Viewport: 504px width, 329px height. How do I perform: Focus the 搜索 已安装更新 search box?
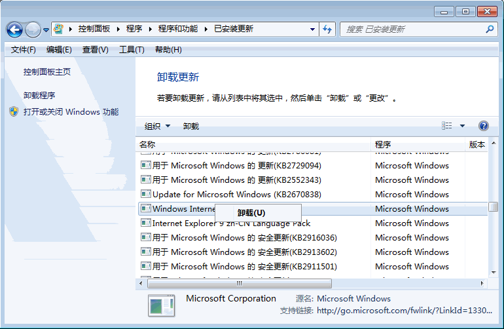point(413,29)
